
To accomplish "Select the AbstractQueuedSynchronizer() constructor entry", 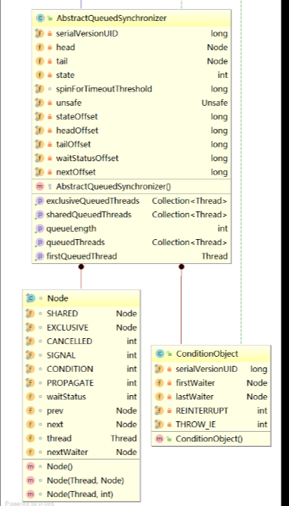I will 132,187.
